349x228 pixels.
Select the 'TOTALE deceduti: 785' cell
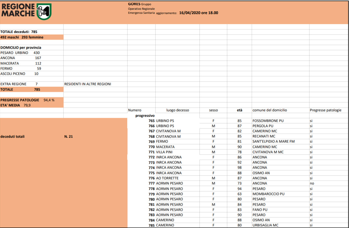(x=32, y=32)
